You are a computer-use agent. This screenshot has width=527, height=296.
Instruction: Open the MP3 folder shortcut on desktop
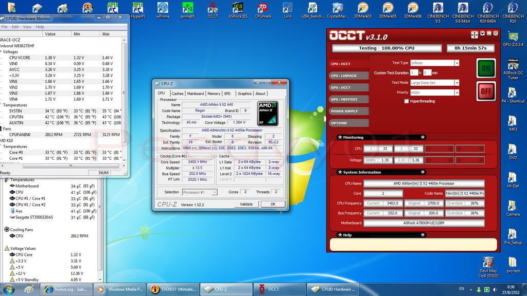click(x=513, y=123)
